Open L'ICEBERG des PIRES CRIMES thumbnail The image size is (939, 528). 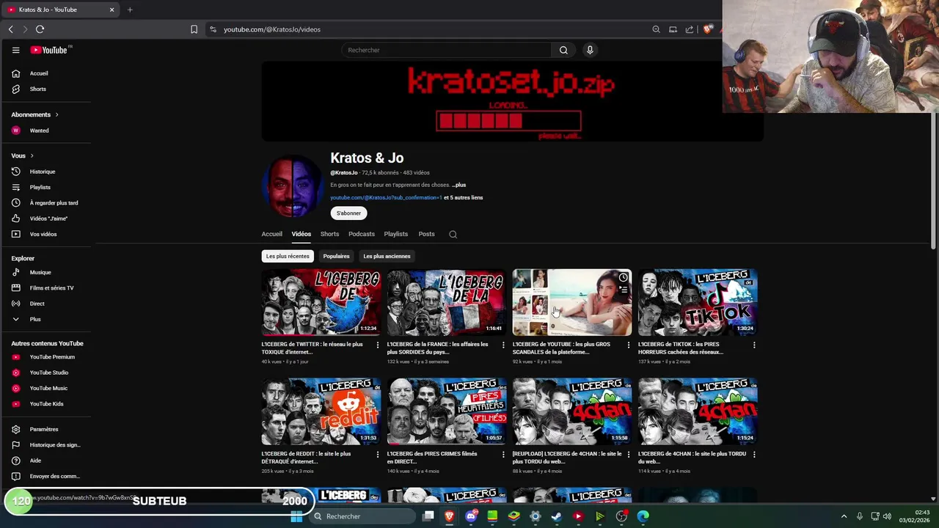point(447,411)
